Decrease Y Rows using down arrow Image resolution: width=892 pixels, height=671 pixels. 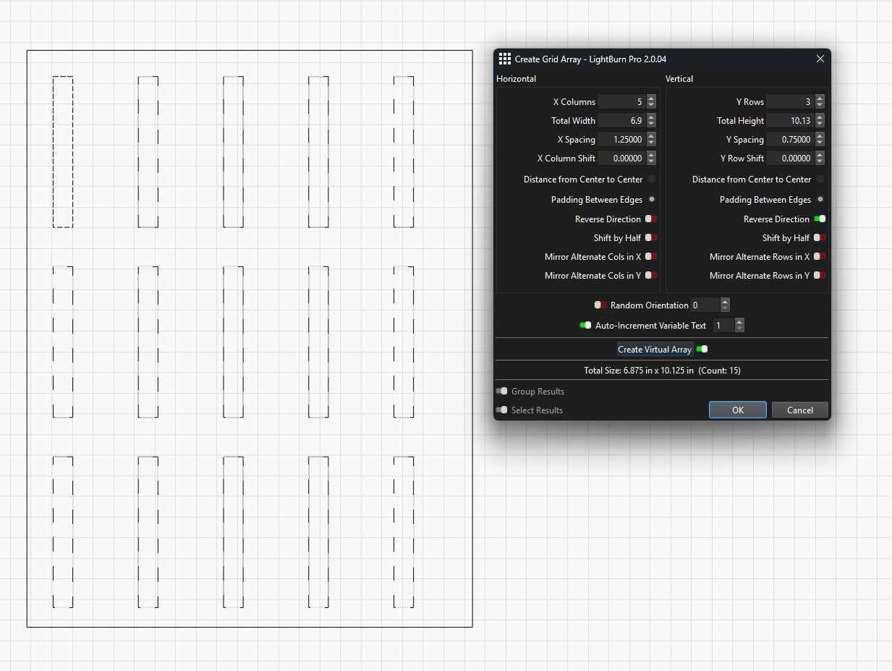[x=820, y=106]
